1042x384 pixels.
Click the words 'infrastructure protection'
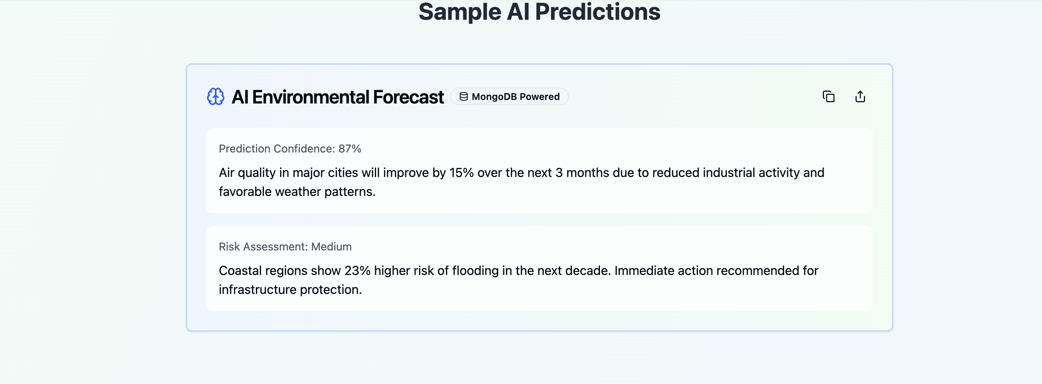pos(290,290)
